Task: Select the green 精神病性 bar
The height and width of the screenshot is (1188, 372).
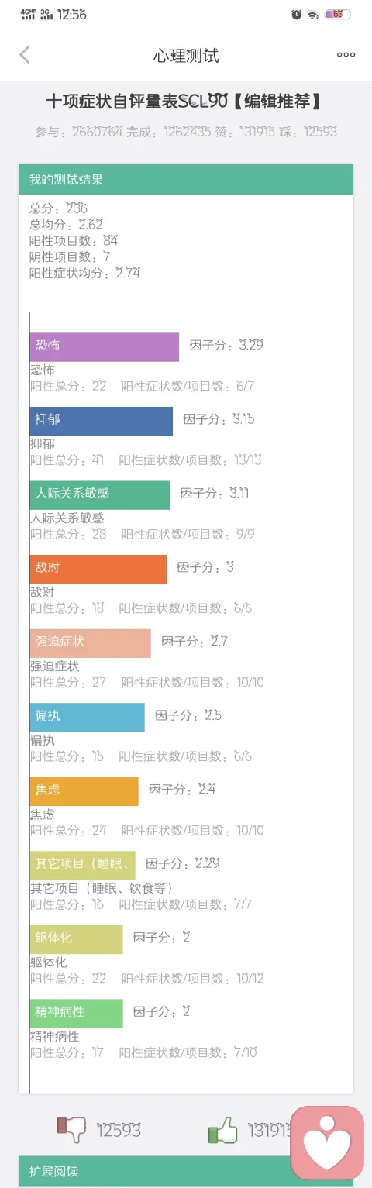Action: 77,1014
